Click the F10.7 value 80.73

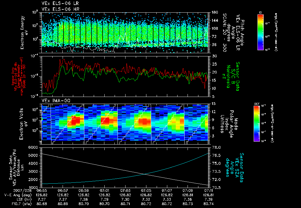[x=188, y=204]
